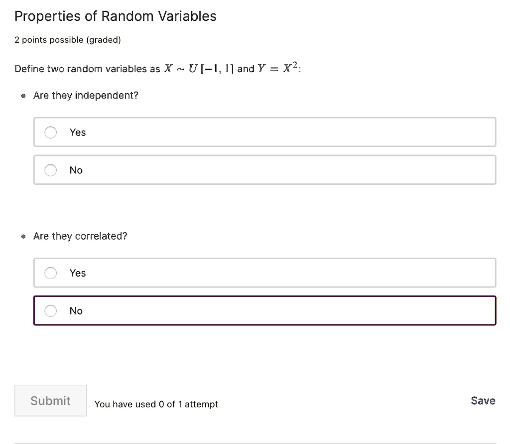This screenshot has width=510, height=444.
Task: Click the 'Yes' label text under correlated question
Action: [78, 273]
